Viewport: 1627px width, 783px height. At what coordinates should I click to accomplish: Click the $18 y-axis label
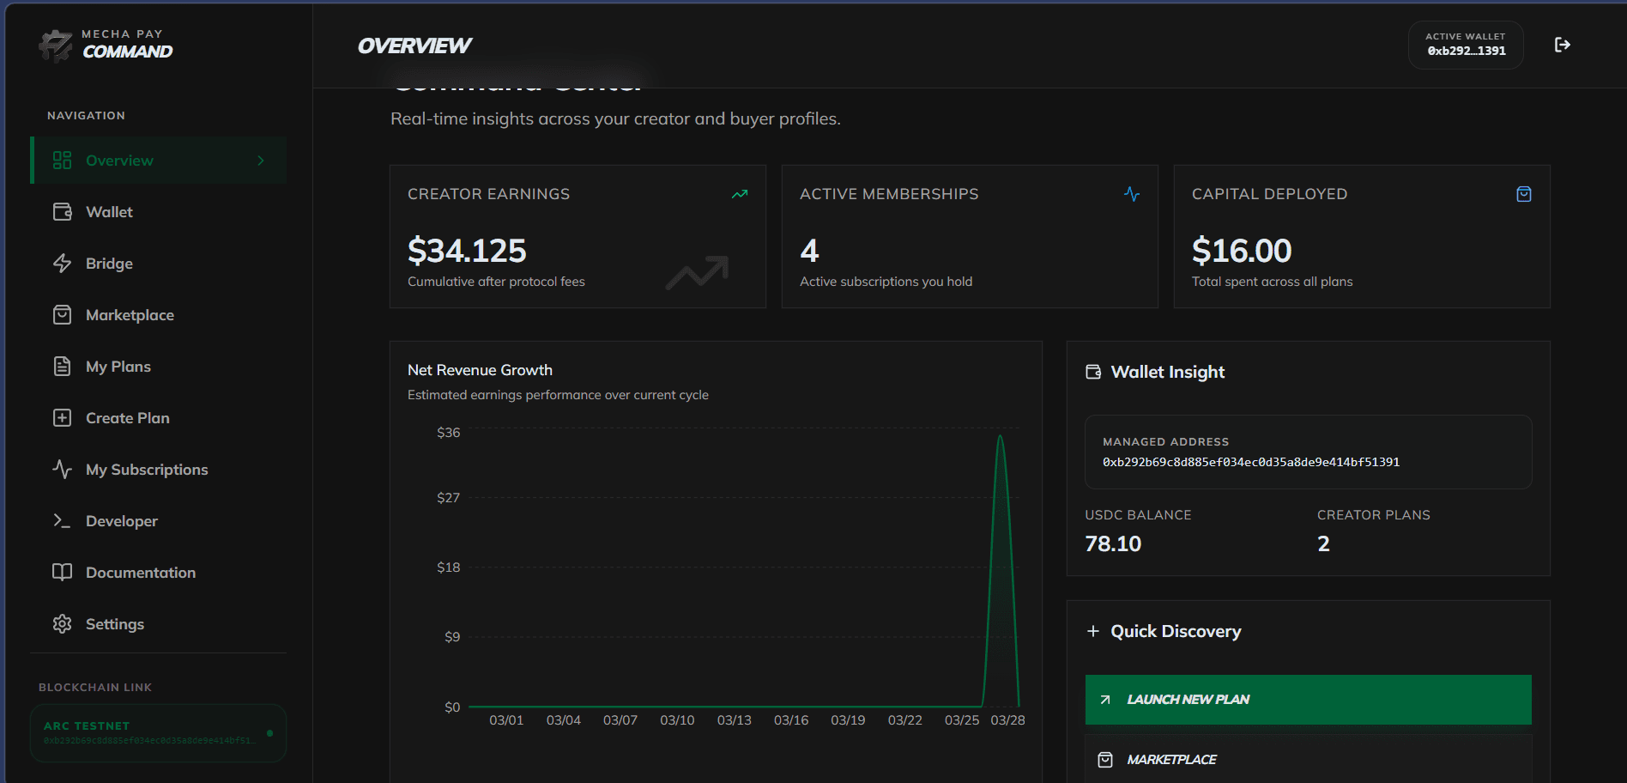[x=448, y=568]
